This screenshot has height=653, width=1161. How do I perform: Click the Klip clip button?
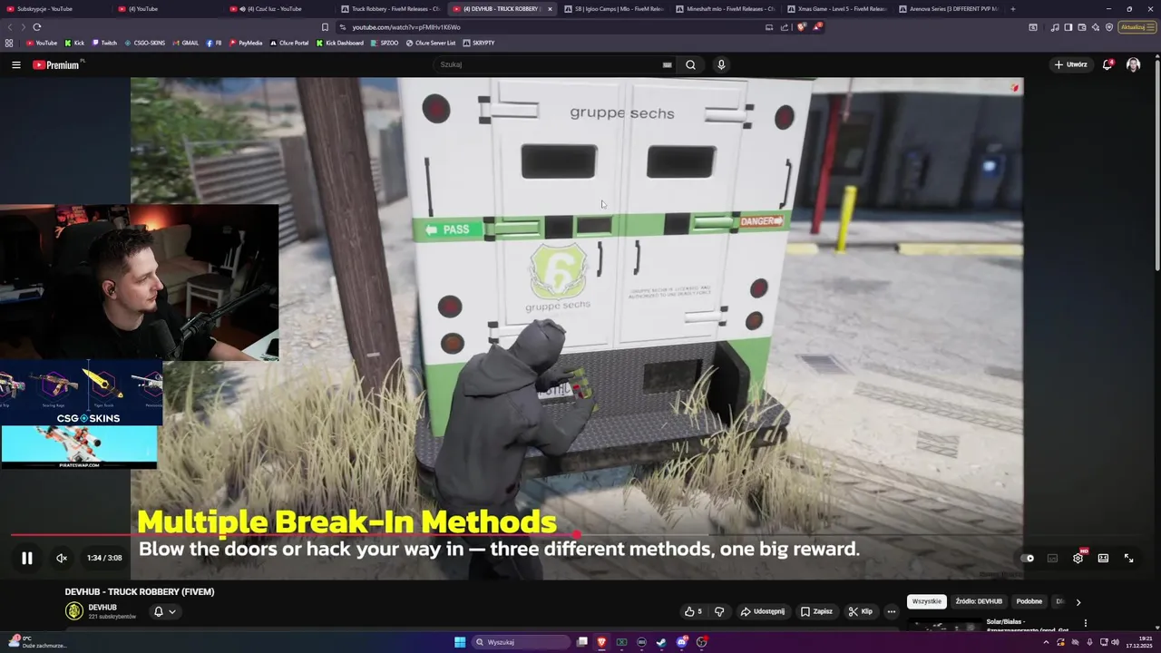pyautogui.click(x=860, y=611)
